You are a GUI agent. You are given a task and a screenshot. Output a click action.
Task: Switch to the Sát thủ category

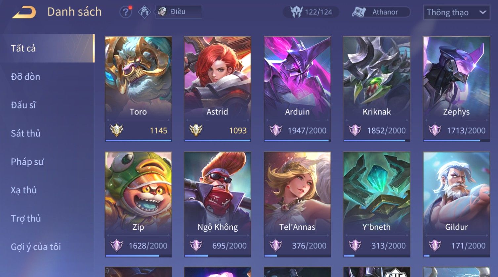coord(25,134)
